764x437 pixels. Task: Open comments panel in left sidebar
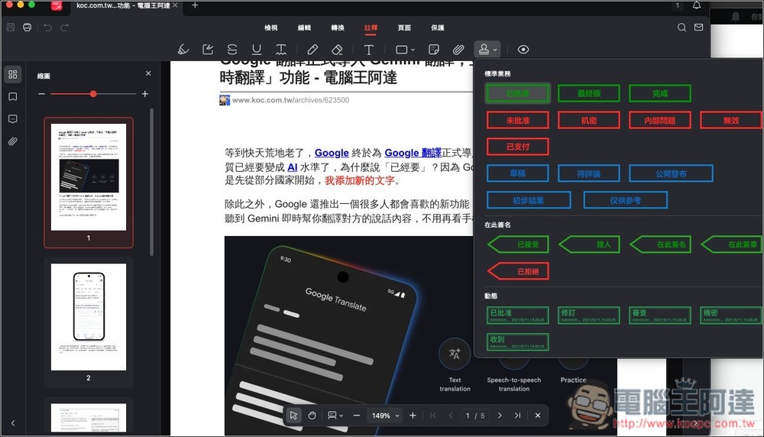[x=13, y=119]
